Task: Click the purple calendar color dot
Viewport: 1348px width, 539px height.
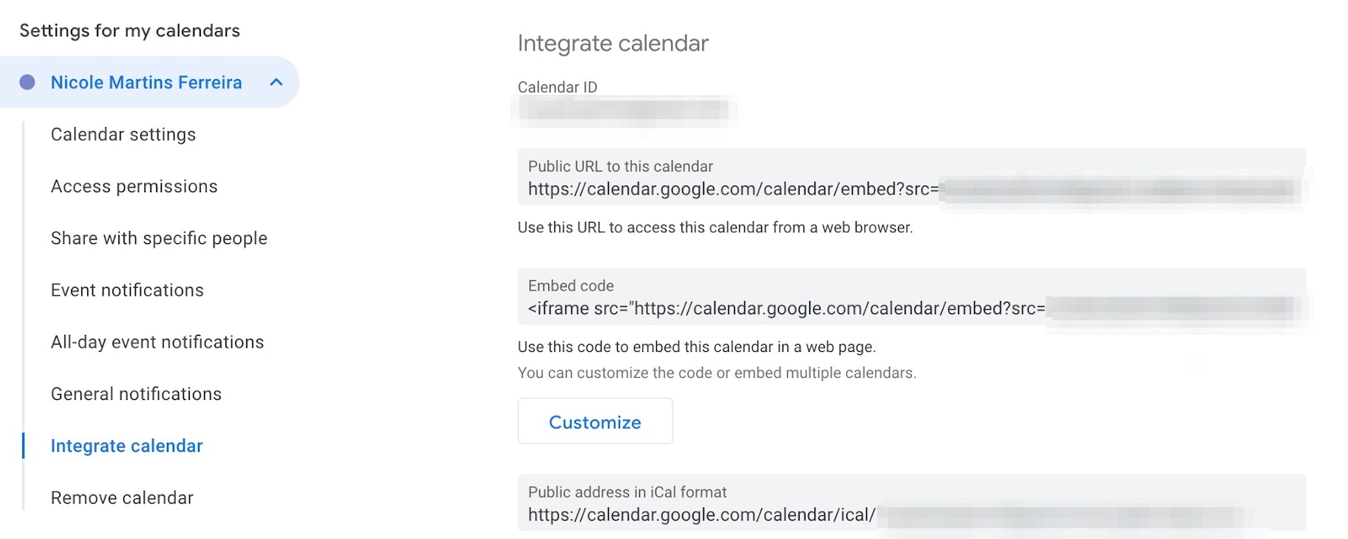Action: tap(27, 82)
